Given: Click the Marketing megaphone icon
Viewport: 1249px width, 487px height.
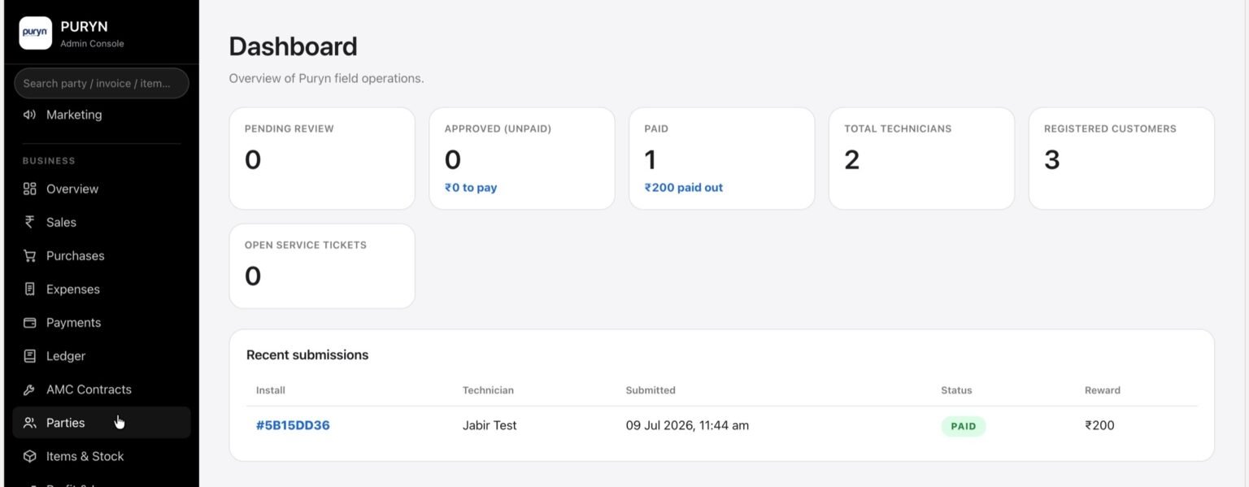Looking at the screenshot, I should [x=30, y=115].
